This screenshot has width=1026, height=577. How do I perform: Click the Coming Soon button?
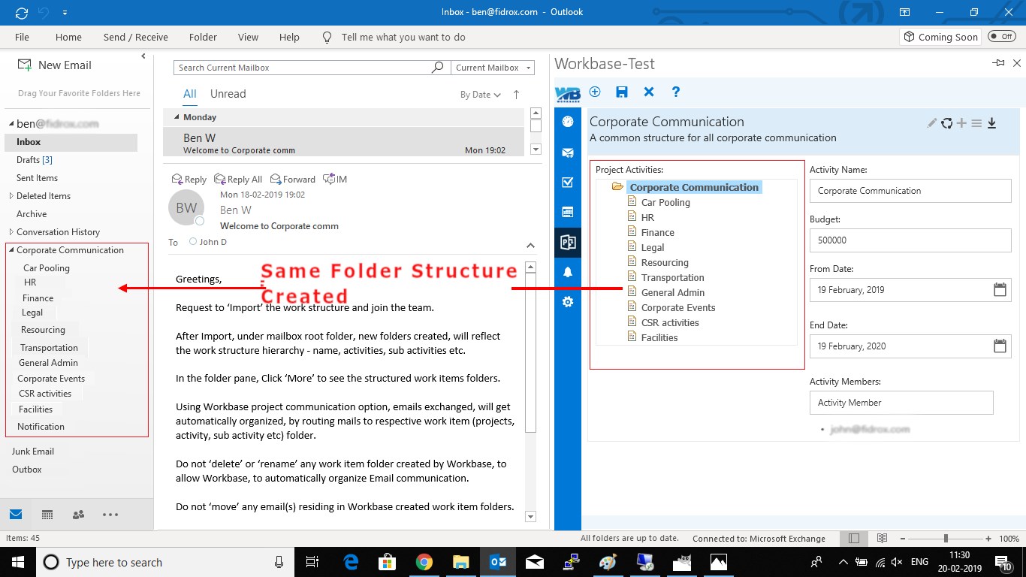[x=941, y=37]
